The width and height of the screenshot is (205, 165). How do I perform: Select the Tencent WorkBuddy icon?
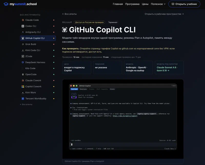coord(23,98)
